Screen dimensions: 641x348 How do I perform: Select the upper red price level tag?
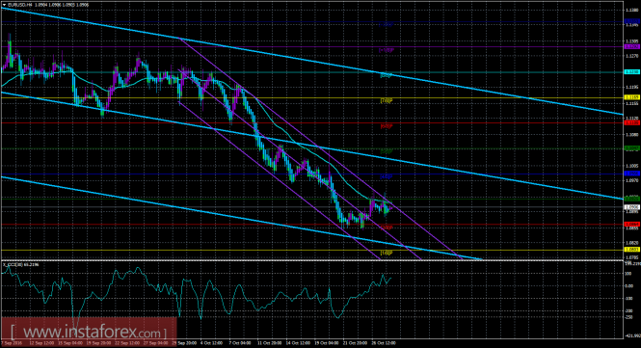(631, 122)
